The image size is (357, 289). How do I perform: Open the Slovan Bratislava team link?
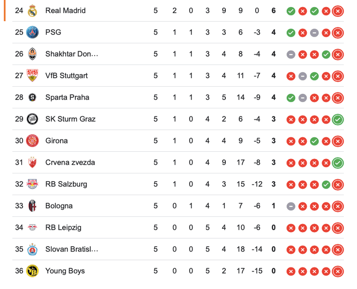(71, 249)
